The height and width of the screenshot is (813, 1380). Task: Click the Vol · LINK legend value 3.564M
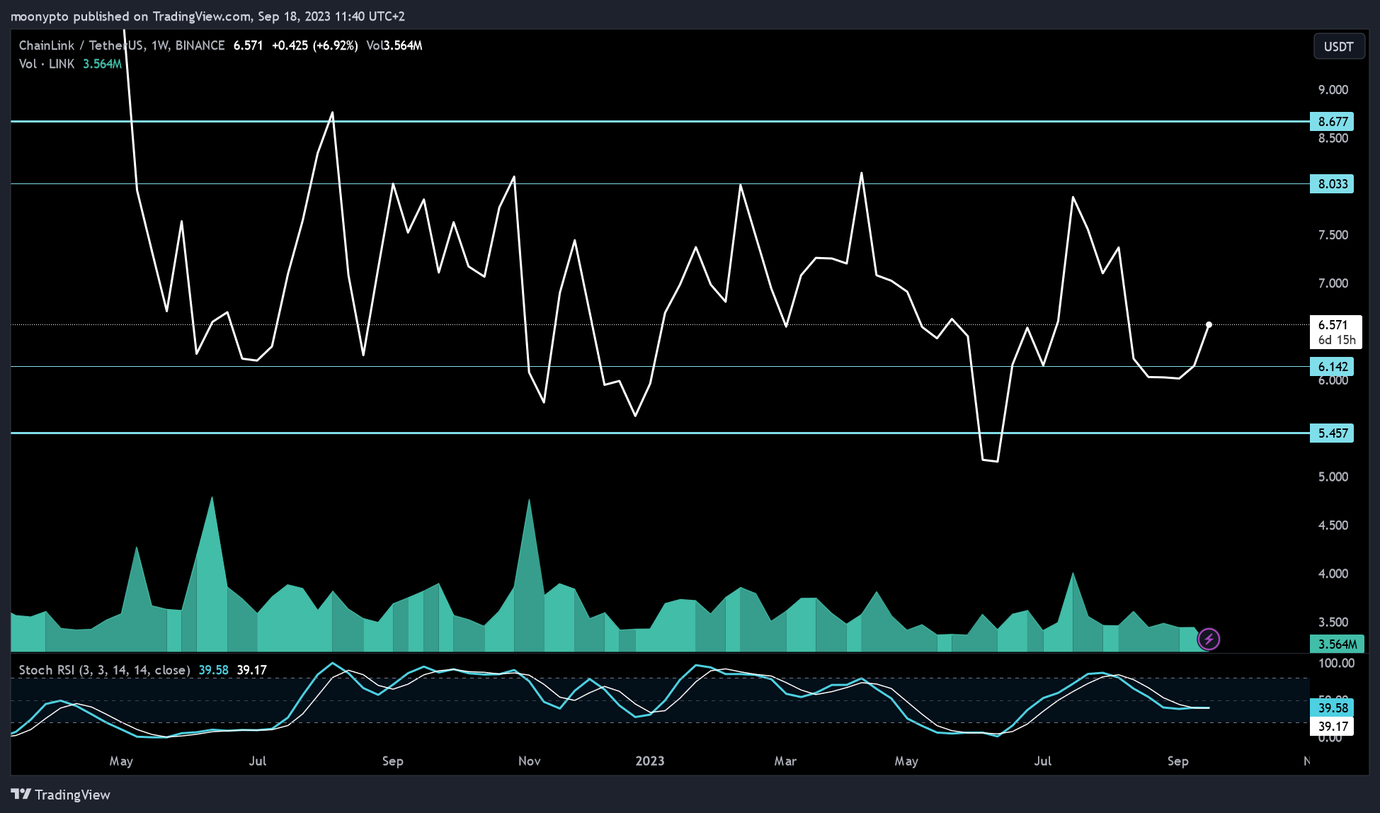(102, 64)
